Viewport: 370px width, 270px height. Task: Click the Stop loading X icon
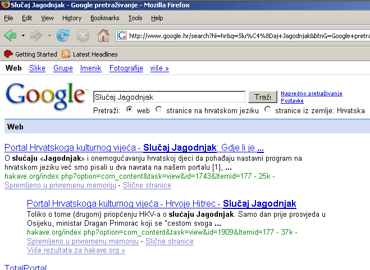83,36
